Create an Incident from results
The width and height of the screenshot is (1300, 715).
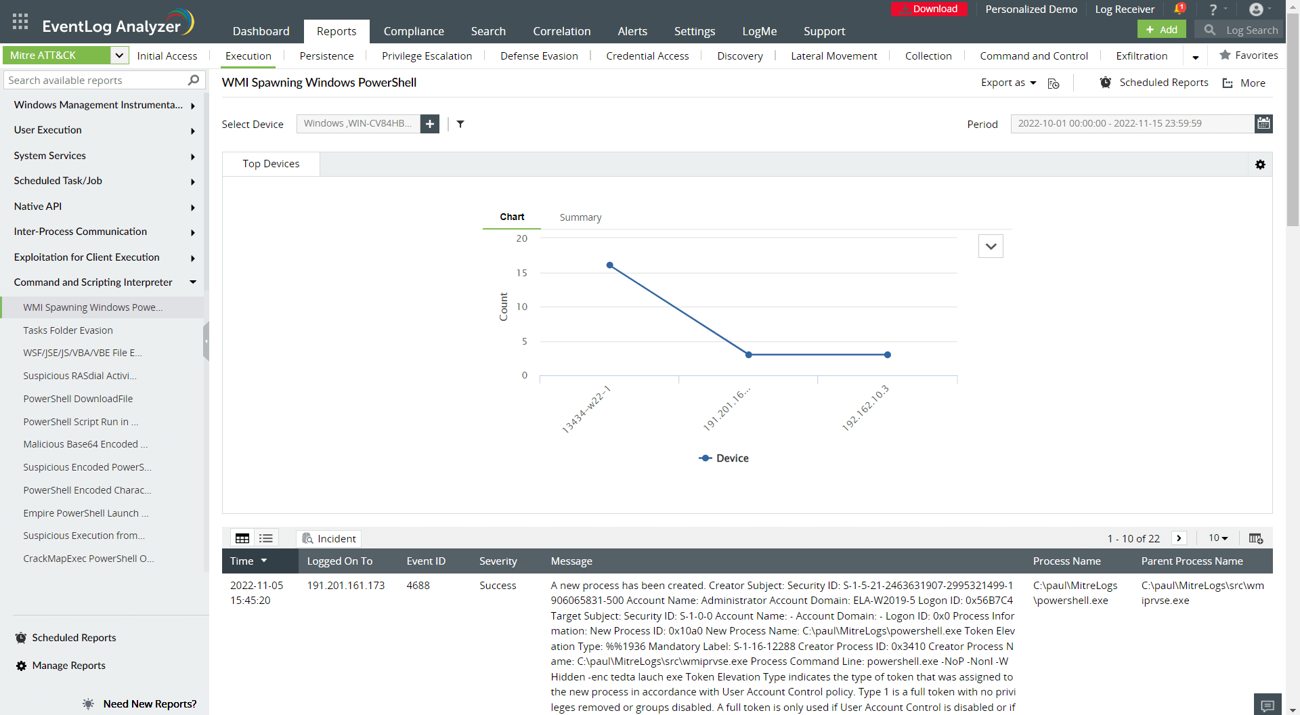click(329, 538)
